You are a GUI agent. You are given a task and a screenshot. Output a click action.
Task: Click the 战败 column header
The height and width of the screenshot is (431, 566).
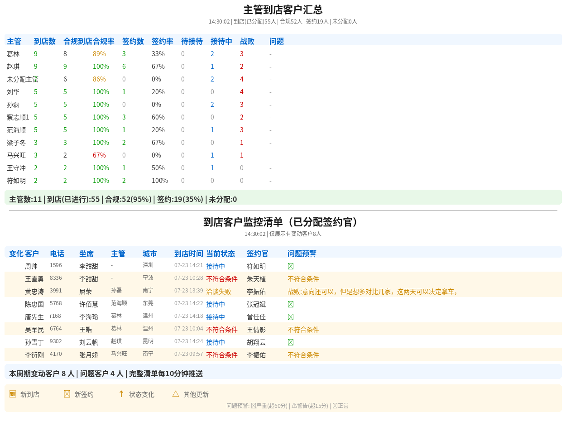[247, 41]
